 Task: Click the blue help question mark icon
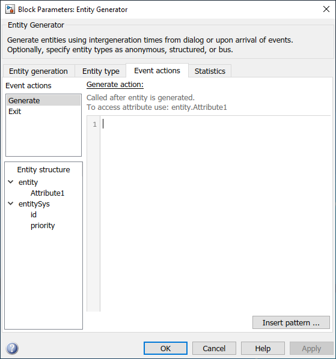(x=12, y=348)
